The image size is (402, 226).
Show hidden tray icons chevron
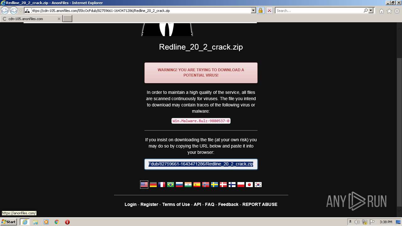(x=350, y=222)
